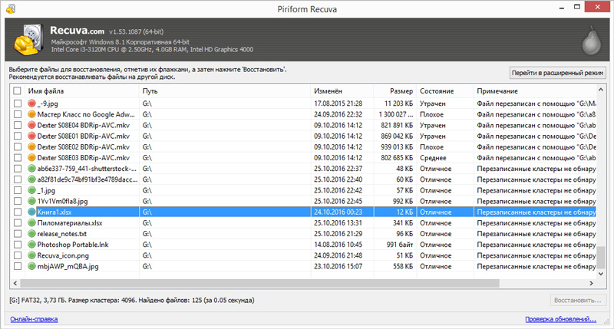Click the red status dot for _-9.jpg
Image resolution: width=614 pixels, height=329 pixels.
31,104
